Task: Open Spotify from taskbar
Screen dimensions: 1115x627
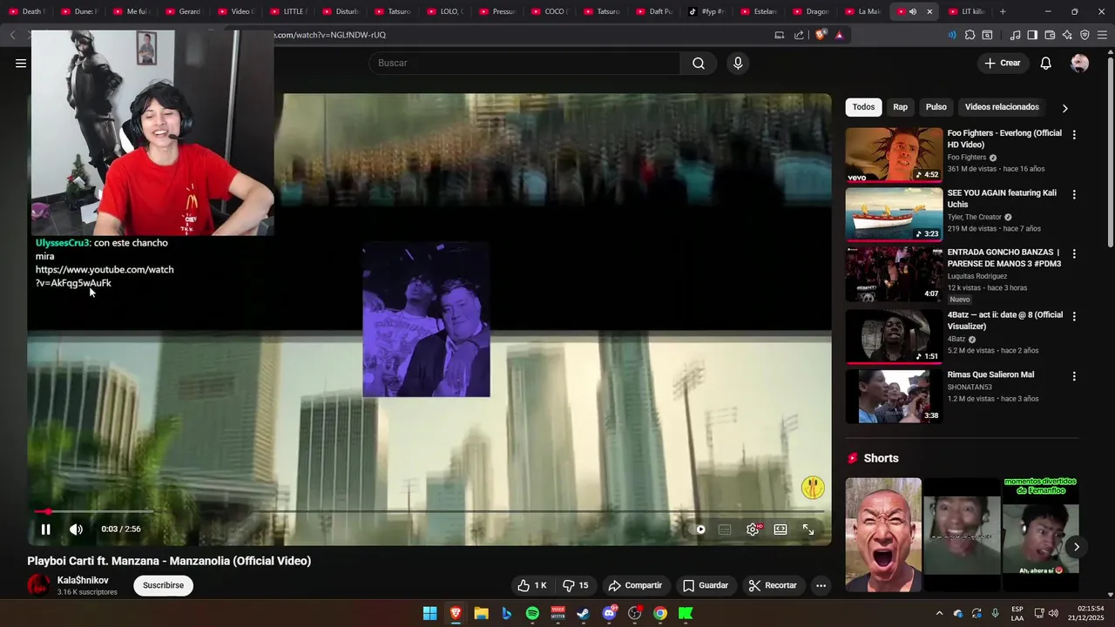Action: 532,613
